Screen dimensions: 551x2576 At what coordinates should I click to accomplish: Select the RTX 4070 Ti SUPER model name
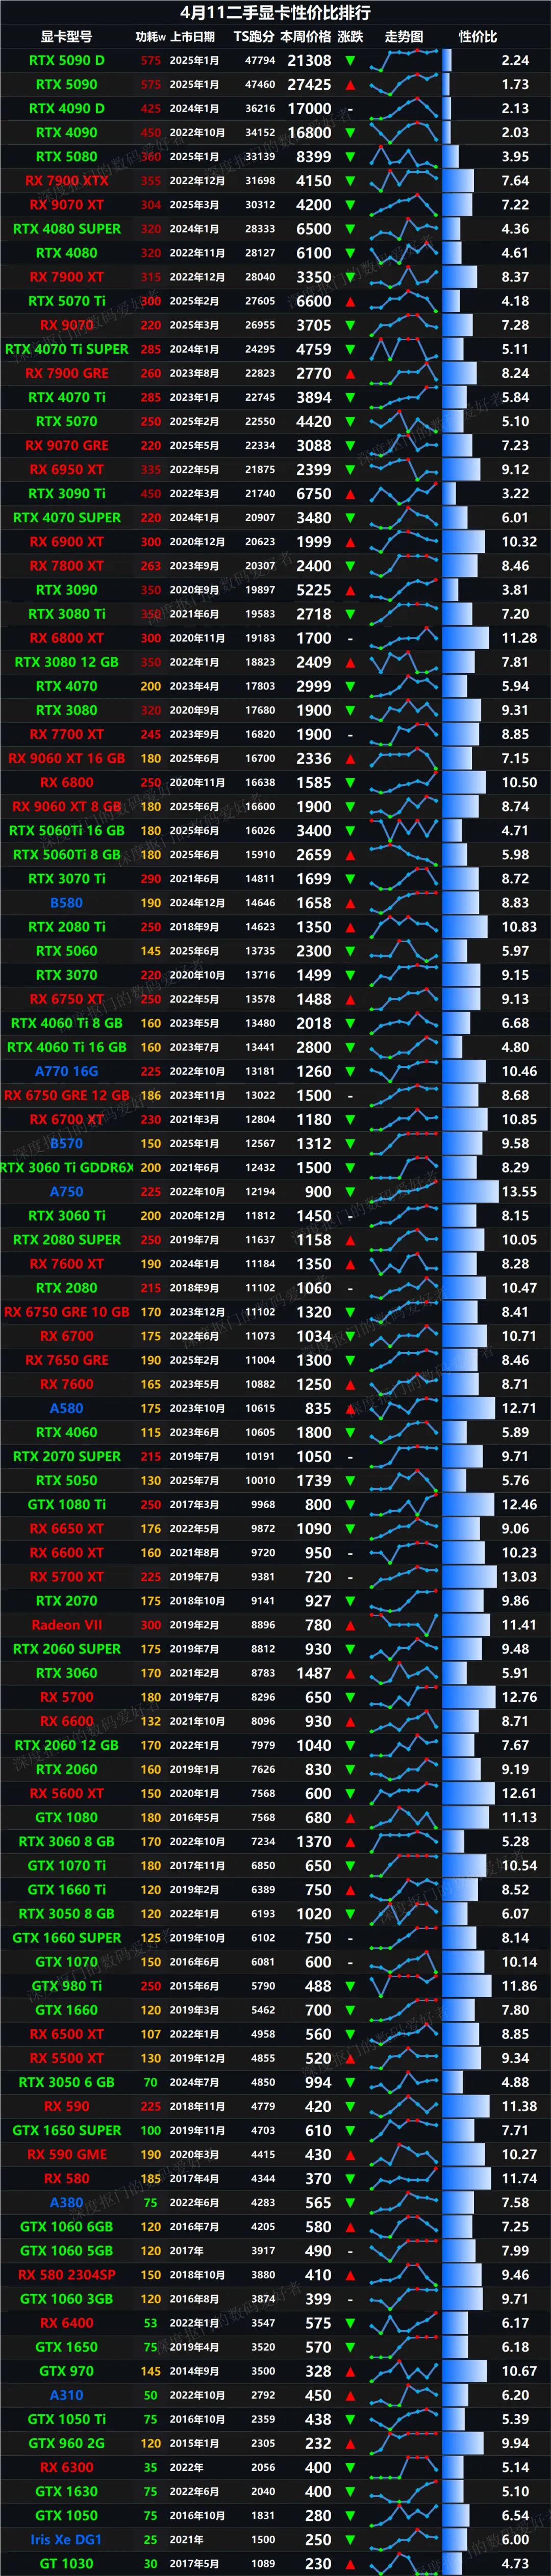[67, 350]
